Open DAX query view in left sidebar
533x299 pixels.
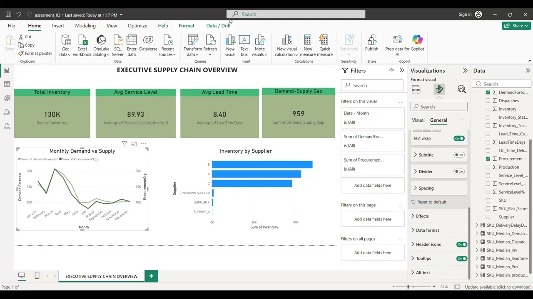pyautogui.click(x=7, y=112)
